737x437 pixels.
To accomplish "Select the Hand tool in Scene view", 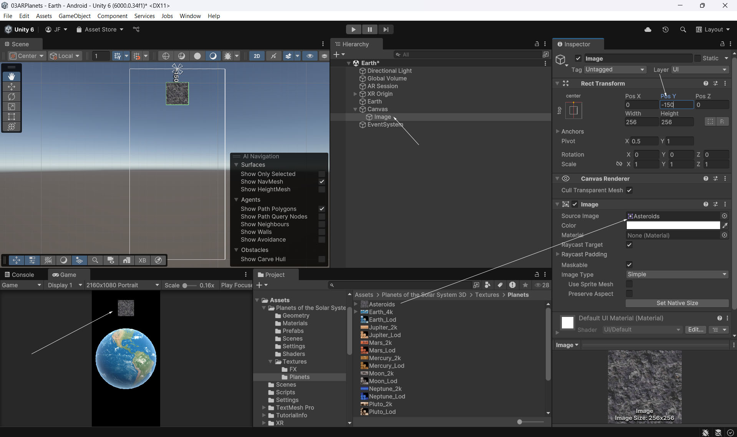I will (x=12, y=77).
